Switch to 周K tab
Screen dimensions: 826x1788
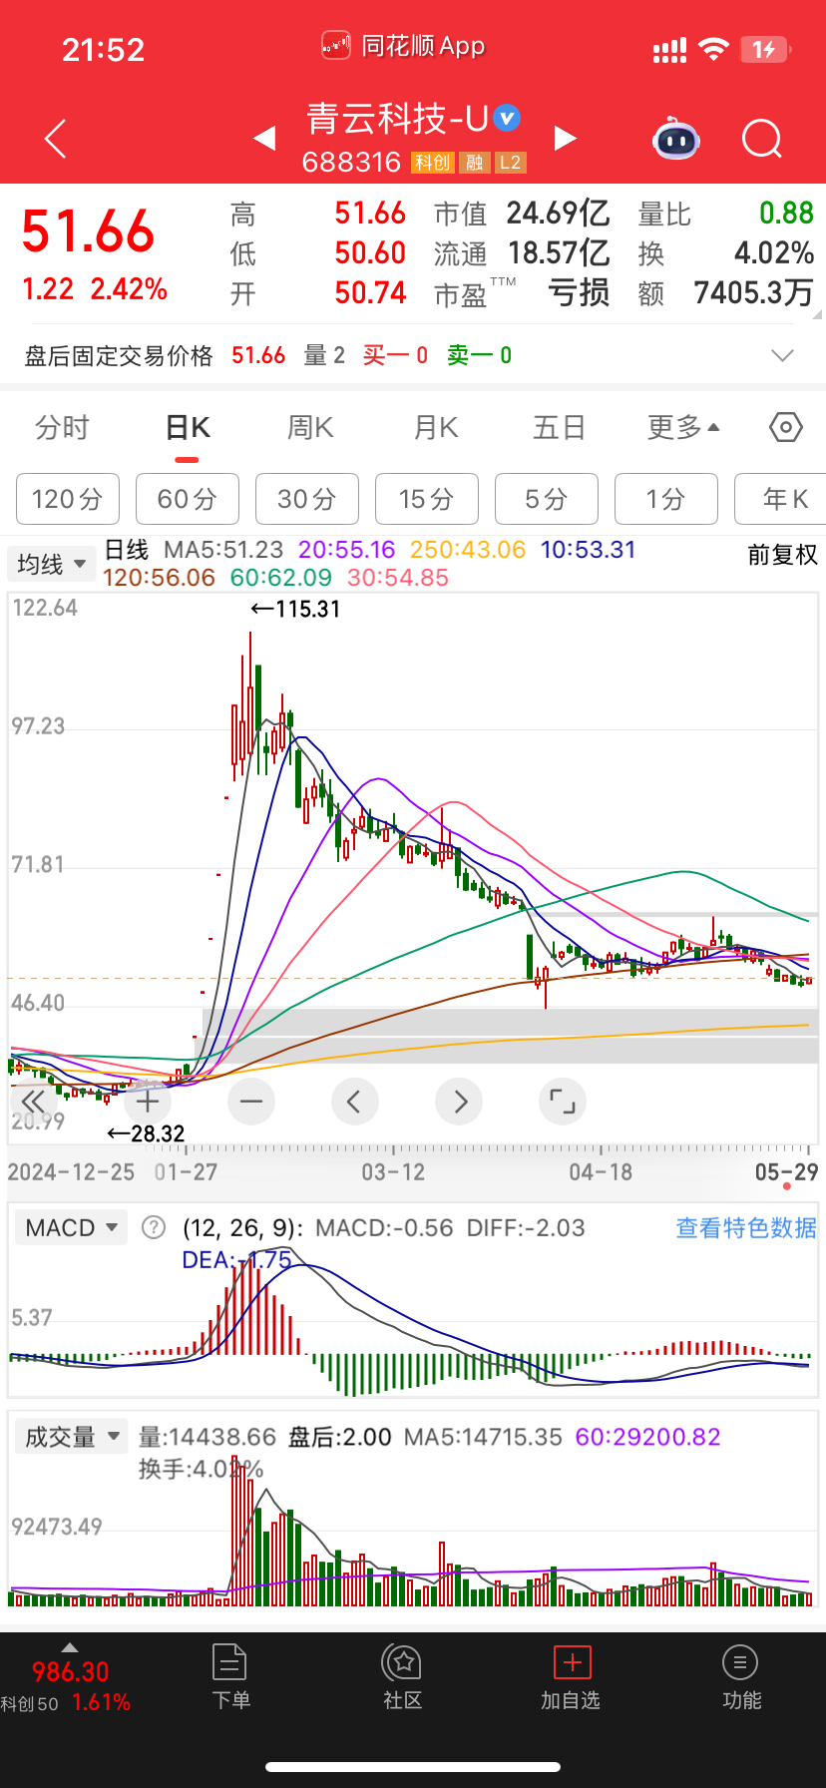(x=310, y=428)
